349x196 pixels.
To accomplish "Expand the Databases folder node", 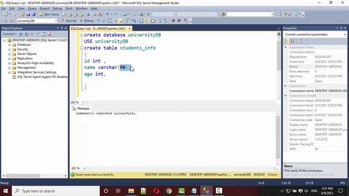I will tap(9, 45).
